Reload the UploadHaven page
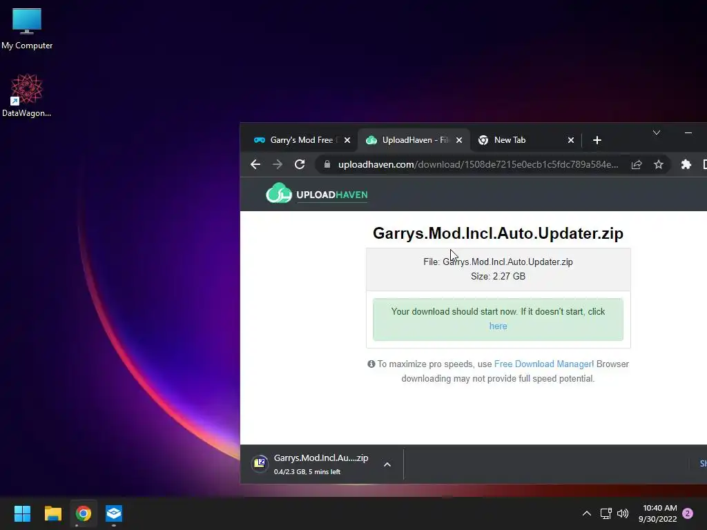The width and height of the screenshot is (707, 530). (x=300, y=164)
